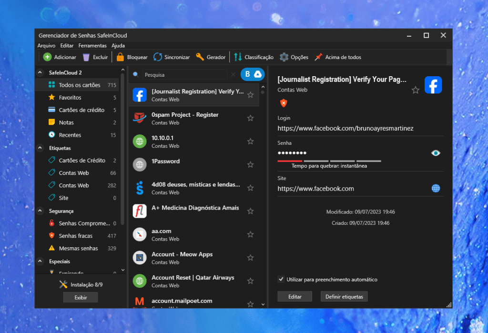The image size is (488, 333).
Task: Collapse the Especiais section
Action: [40, 261]
